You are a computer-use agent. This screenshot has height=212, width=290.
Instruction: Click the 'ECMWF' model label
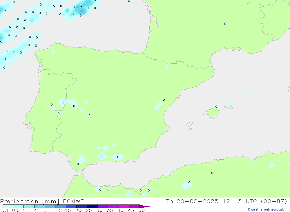click(73, 201)
